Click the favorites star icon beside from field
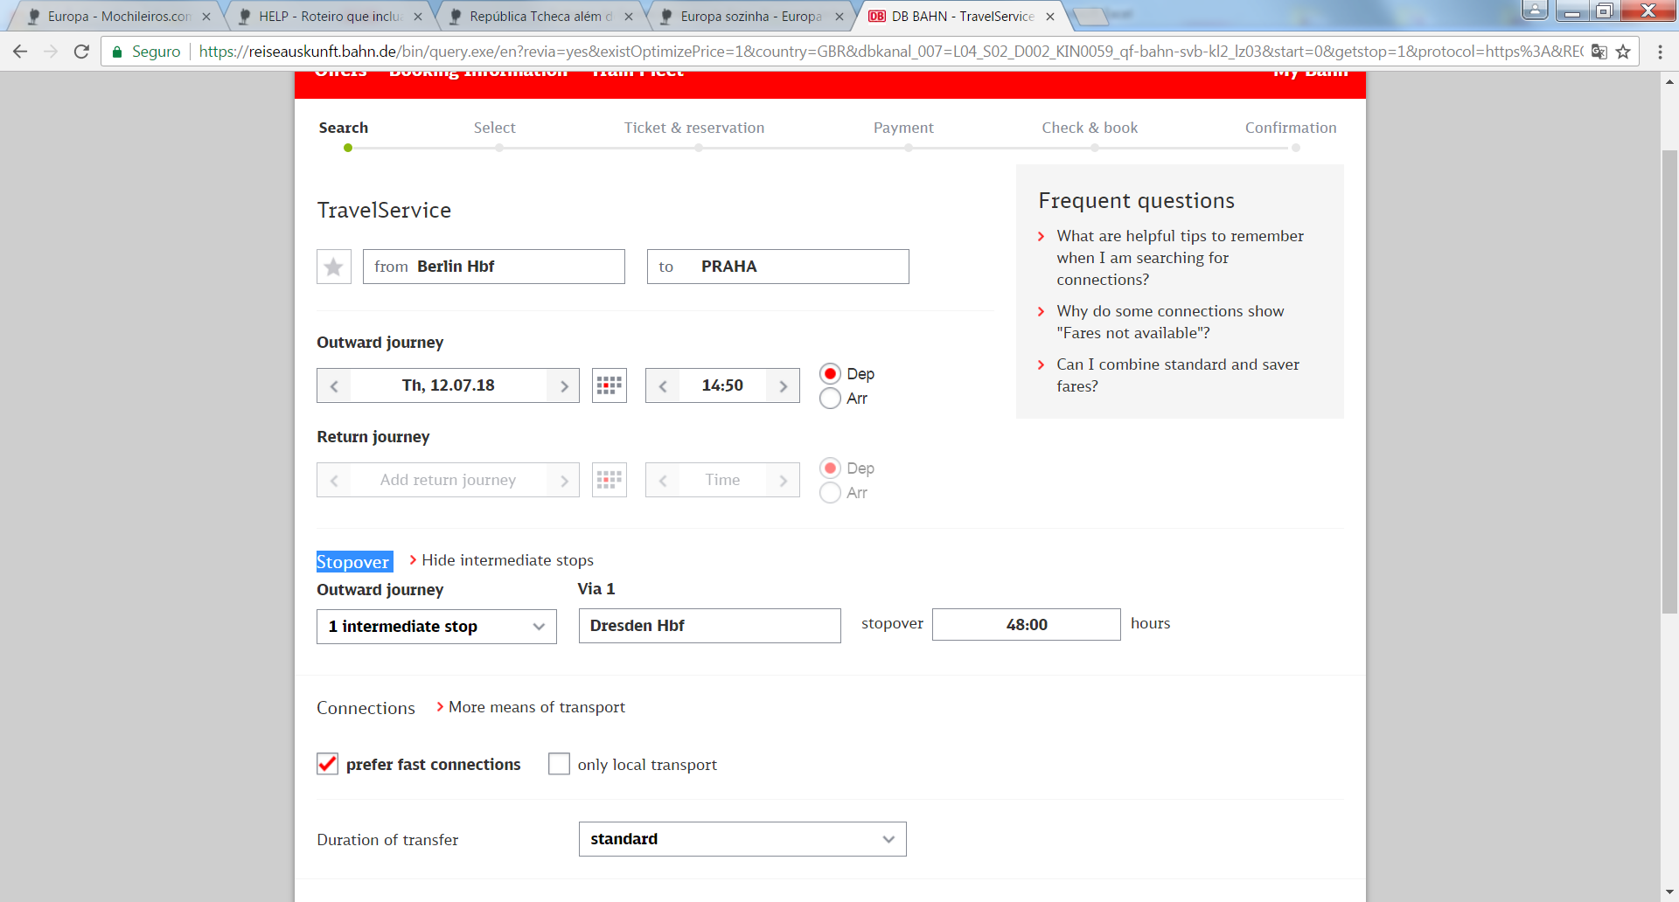Image resolution: width=1679 pixels, height=902 pixels. tap(333, 267)
